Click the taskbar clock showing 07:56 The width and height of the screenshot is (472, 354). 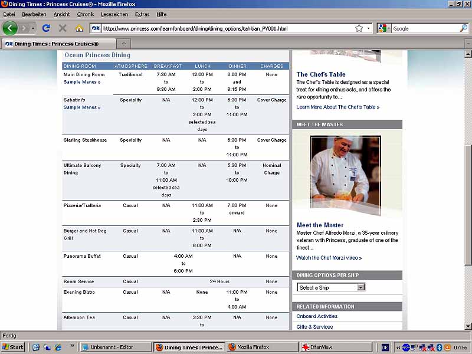click(461, 348)
